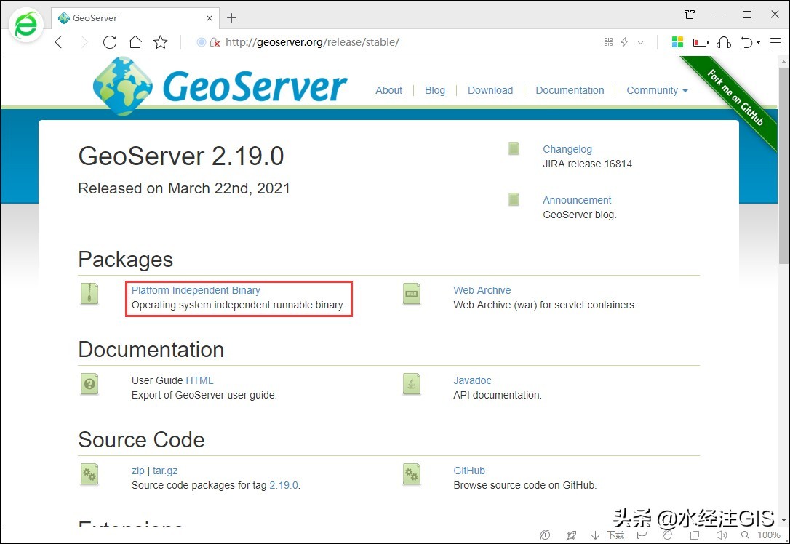This screenshot has width=790, height=544.
Task: Bookmark this page with the star icon
Action: pyautogui.click(x=161, y=42)
